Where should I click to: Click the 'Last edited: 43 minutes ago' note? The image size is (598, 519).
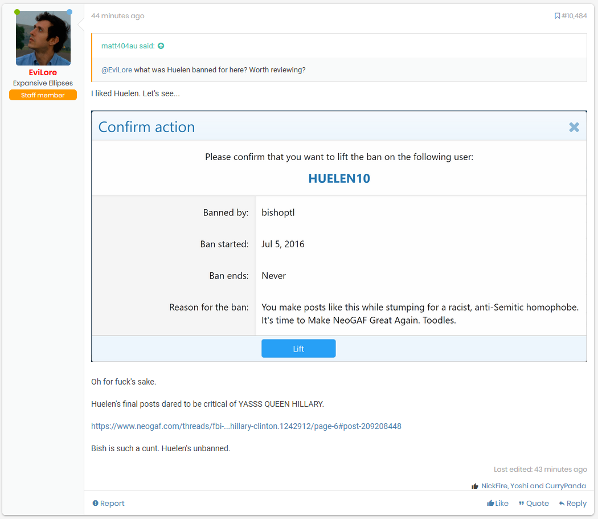540,469
